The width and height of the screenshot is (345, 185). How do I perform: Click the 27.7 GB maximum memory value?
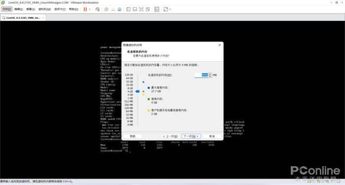point(156,91)
